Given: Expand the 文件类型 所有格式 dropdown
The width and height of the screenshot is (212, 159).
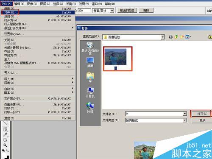Looking at the screenshot, I should 185,120.
